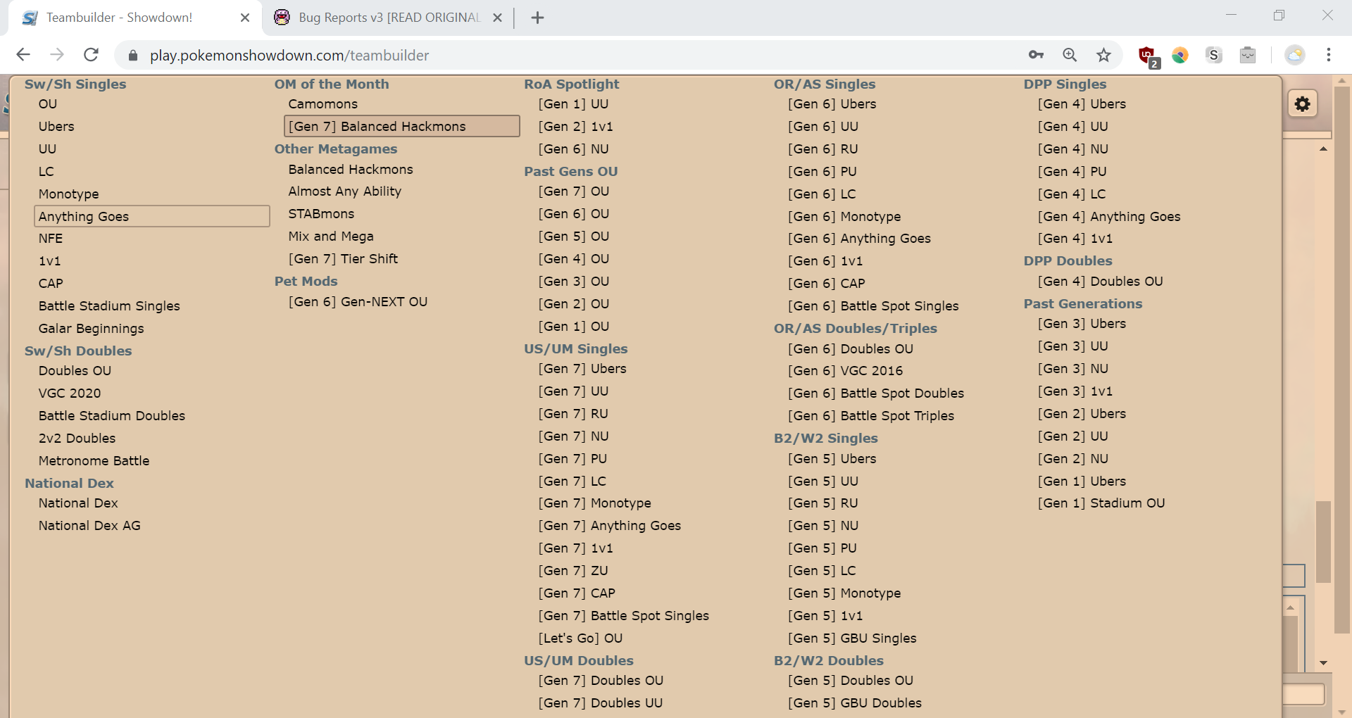
Task: Switch to the Bug Reports v3 tab
Action: [x=387, y=18]
